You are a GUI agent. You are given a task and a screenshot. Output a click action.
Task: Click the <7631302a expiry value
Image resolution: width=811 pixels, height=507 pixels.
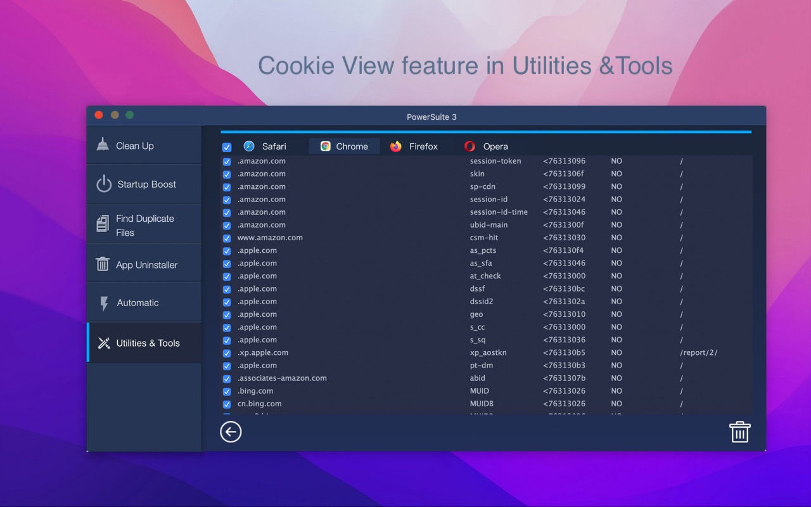point(564,302)
